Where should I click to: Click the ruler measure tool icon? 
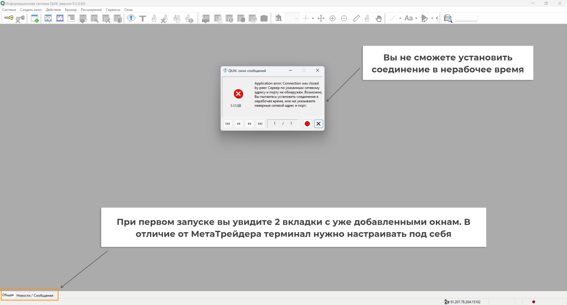[356, 19]
